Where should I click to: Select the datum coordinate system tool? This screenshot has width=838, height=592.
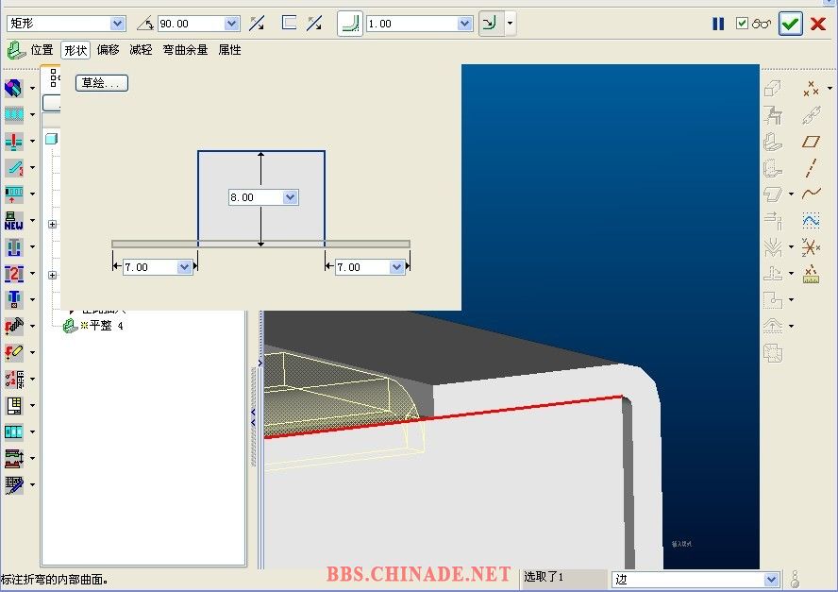click(x=811, y=247)
